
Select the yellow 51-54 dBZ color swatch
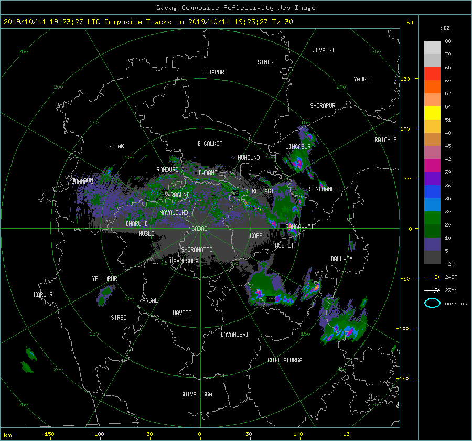(432, 113)
